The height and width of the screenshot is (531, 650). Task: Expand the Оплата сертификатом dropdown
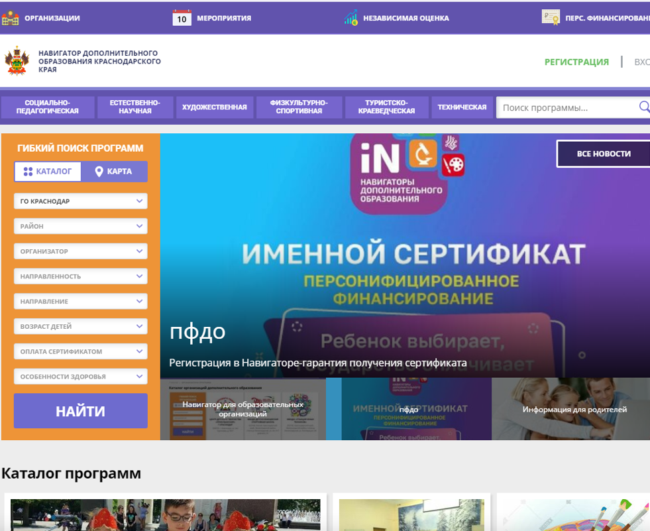pyautogui.click(x=80, y=351)
